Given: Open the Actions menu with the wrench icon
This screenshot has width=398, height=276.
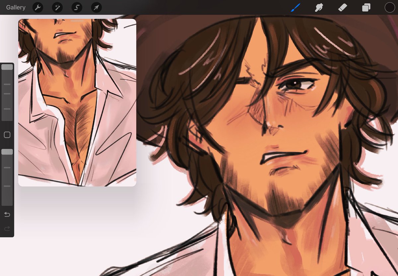Looking at the screenshot, I should [x=37, y=7].
